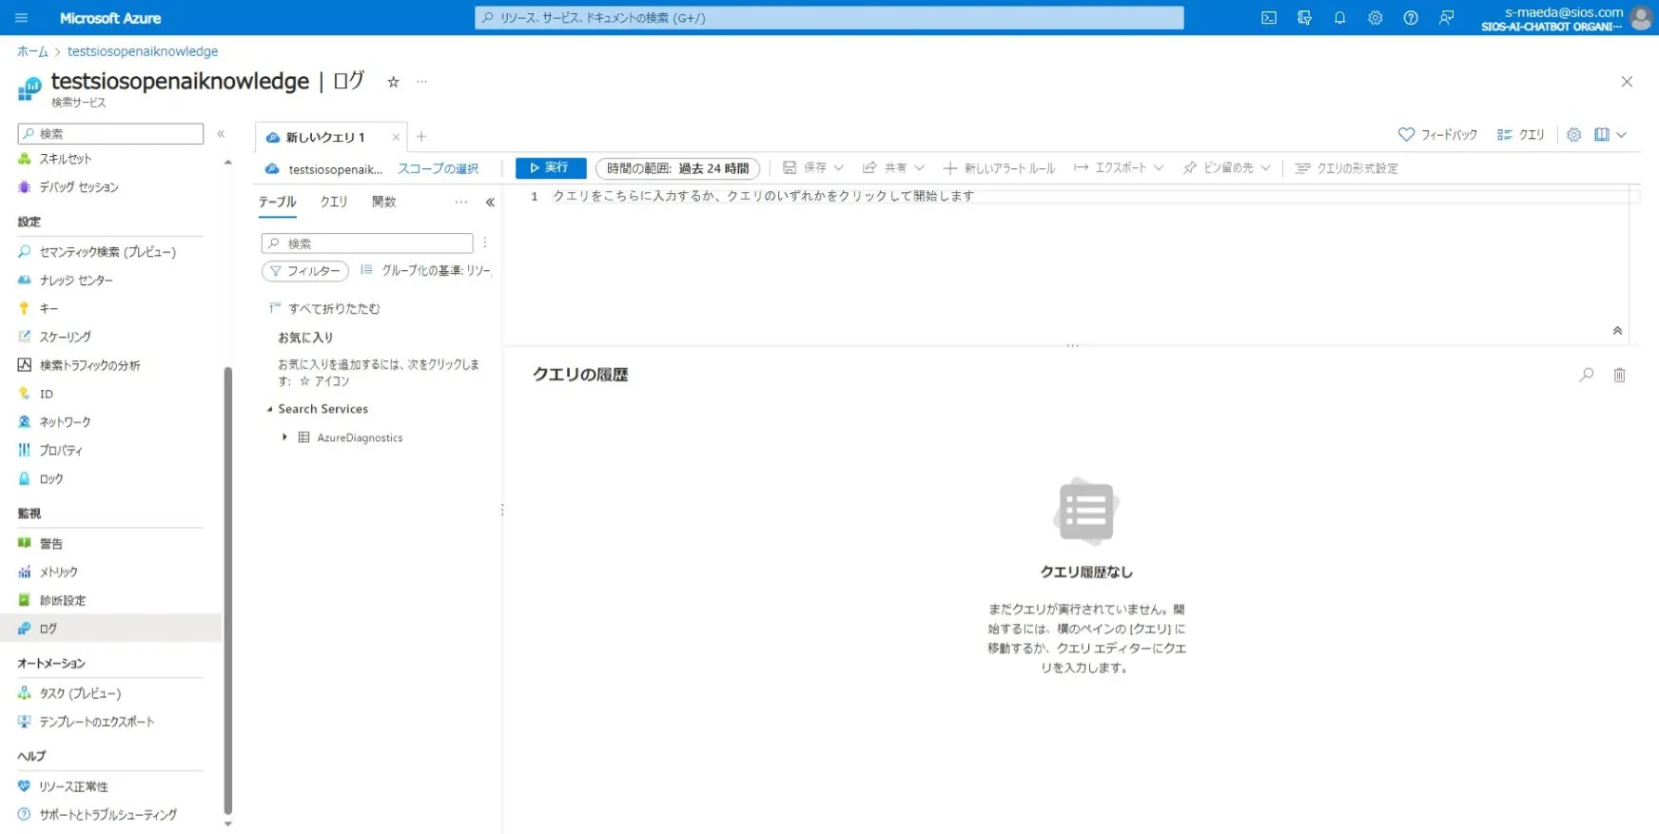The height and width of the screenshot is (834, 1659).
Task: Open グループ化の基準 dropdown
Action: (426, 271)
